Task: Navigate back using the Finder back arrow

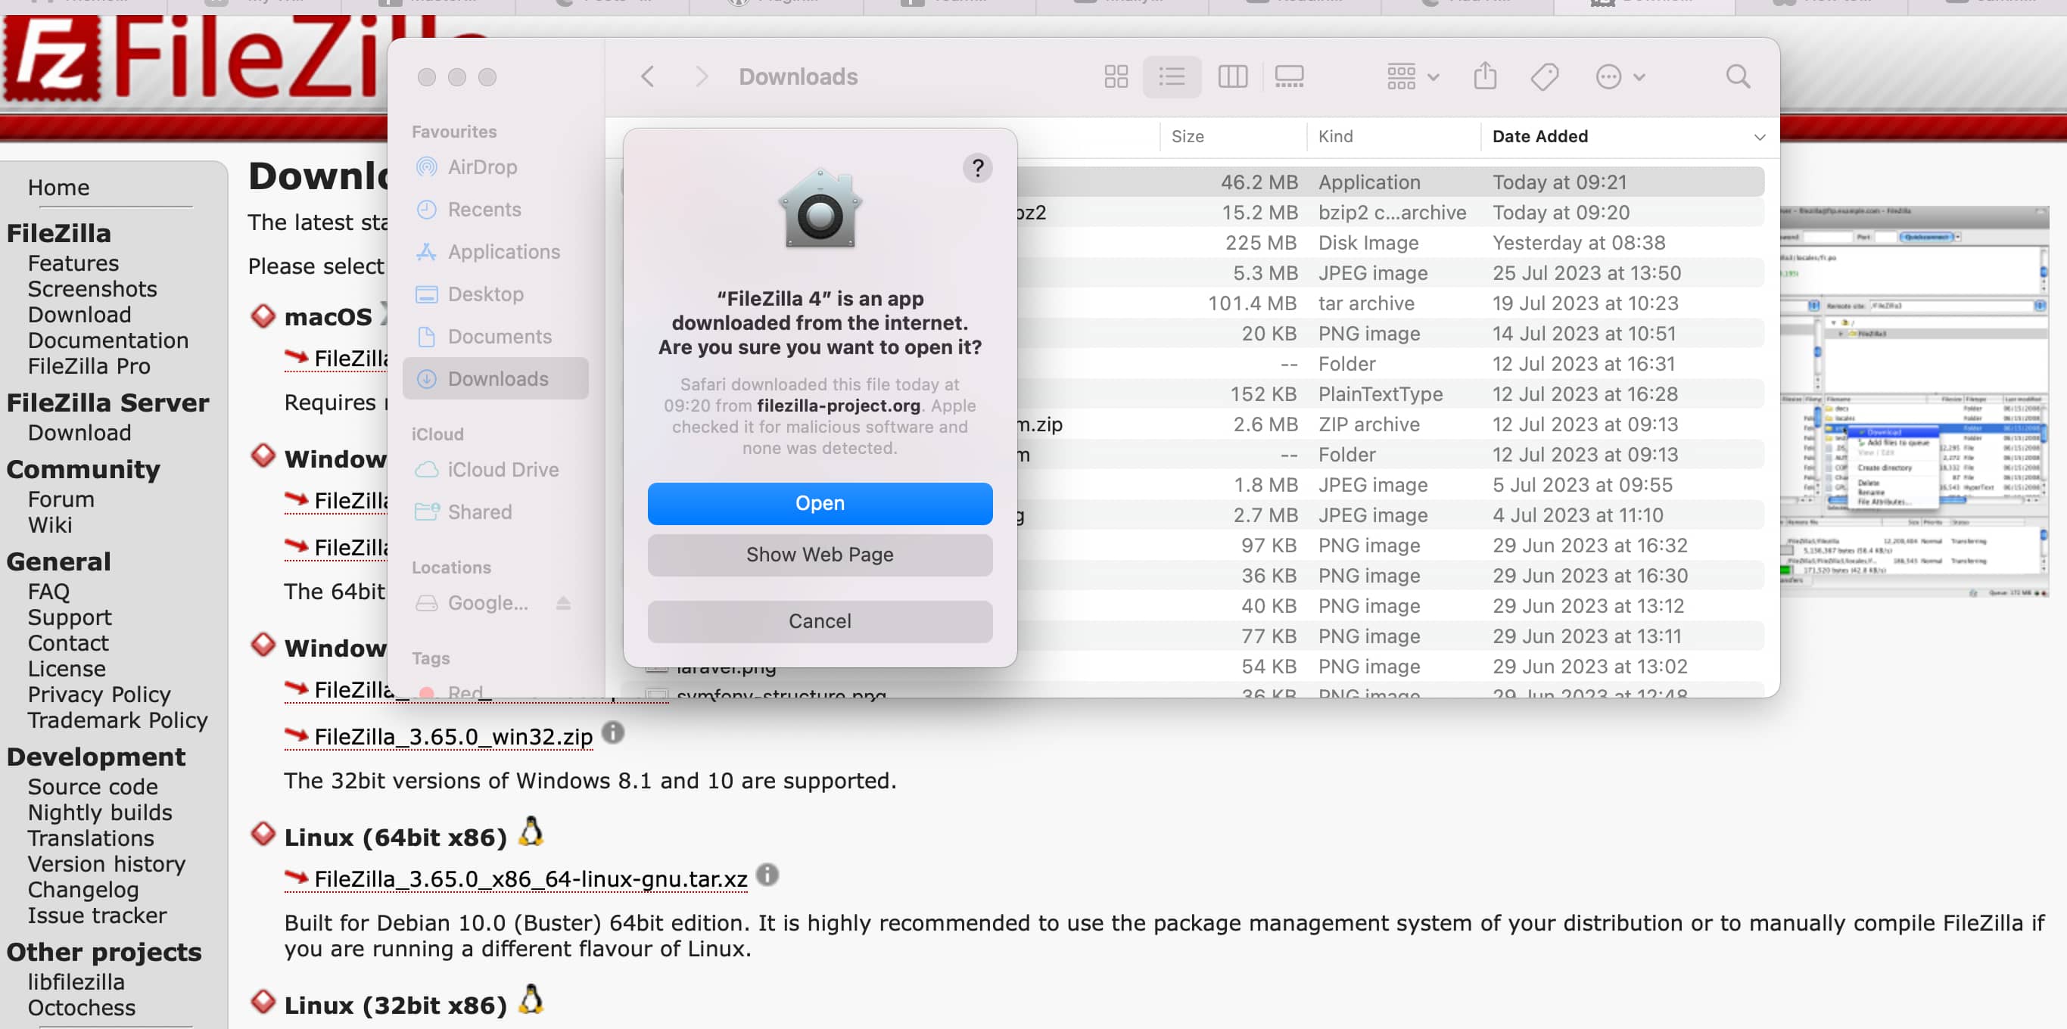Action: pos(646,76)
